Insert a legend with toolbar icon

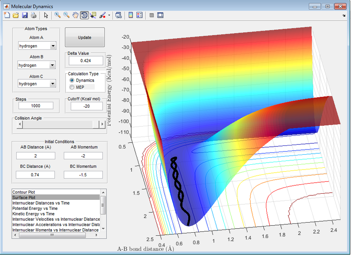[x=140, y=15]
